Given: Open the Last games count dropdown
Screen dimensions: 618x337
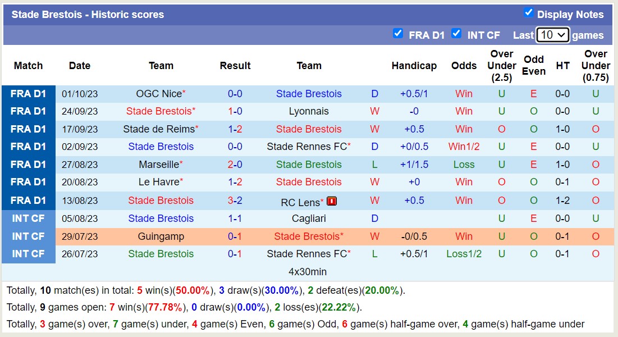Looking at the screenshot, I should coord(552,35).
